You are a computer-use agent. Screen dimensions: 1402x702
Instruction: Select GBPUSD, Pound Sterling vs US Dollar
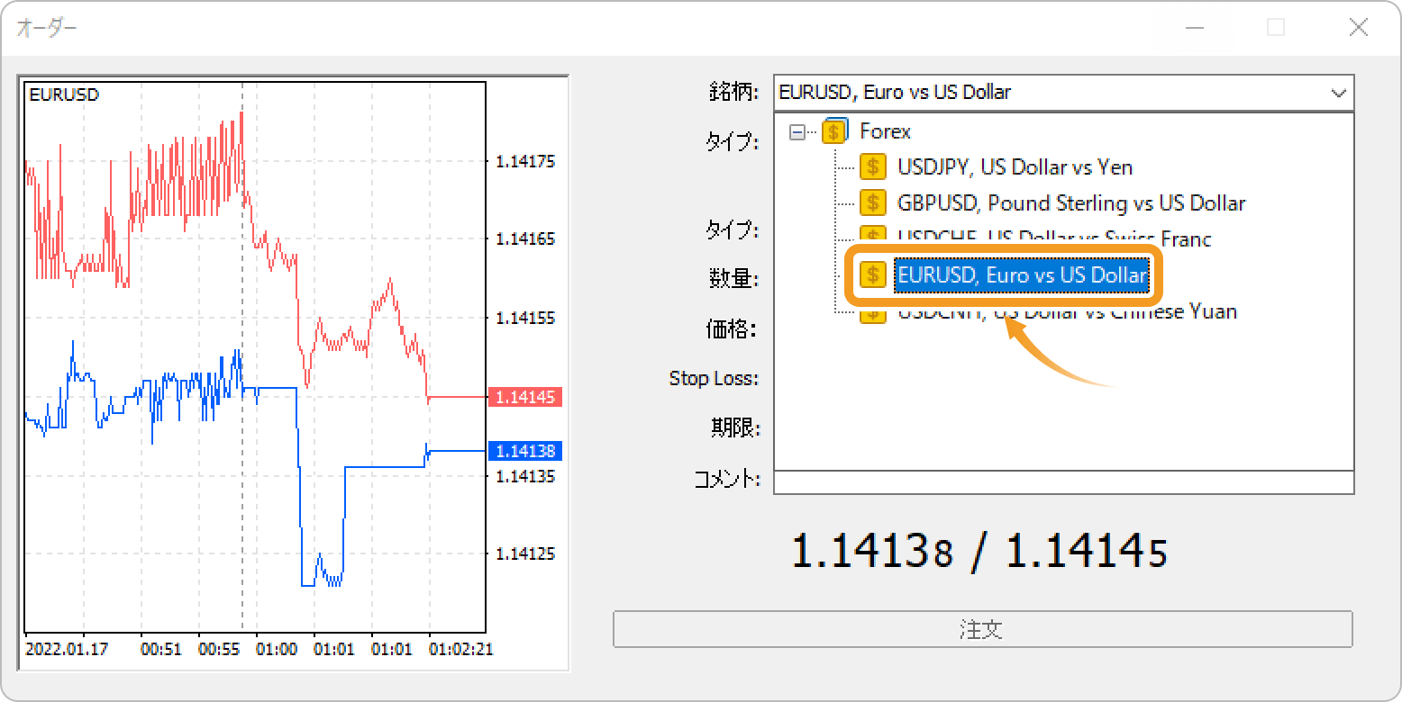1071,203
